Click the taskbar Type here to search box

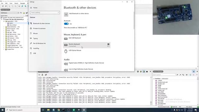[x=23, y=110]
